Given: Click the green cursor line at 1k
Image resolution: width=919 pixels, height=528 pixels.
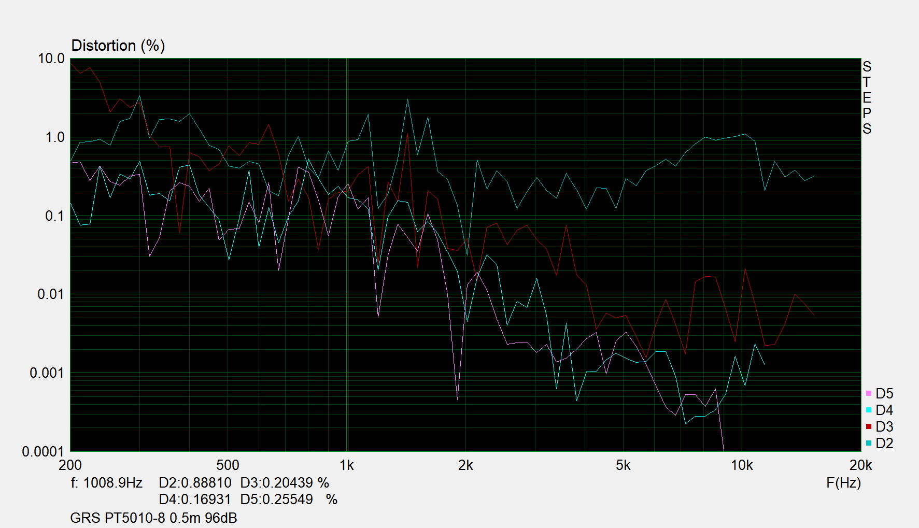Looking at the screenshot, I should coord(347,255).
